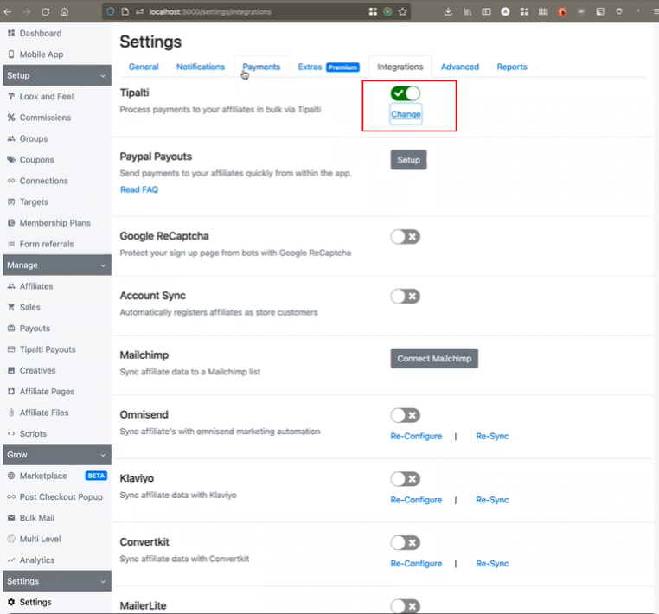Open the Read FAQ link under Paypal Payouts
The width and height of the screenshot is (659, 614).
138,189
